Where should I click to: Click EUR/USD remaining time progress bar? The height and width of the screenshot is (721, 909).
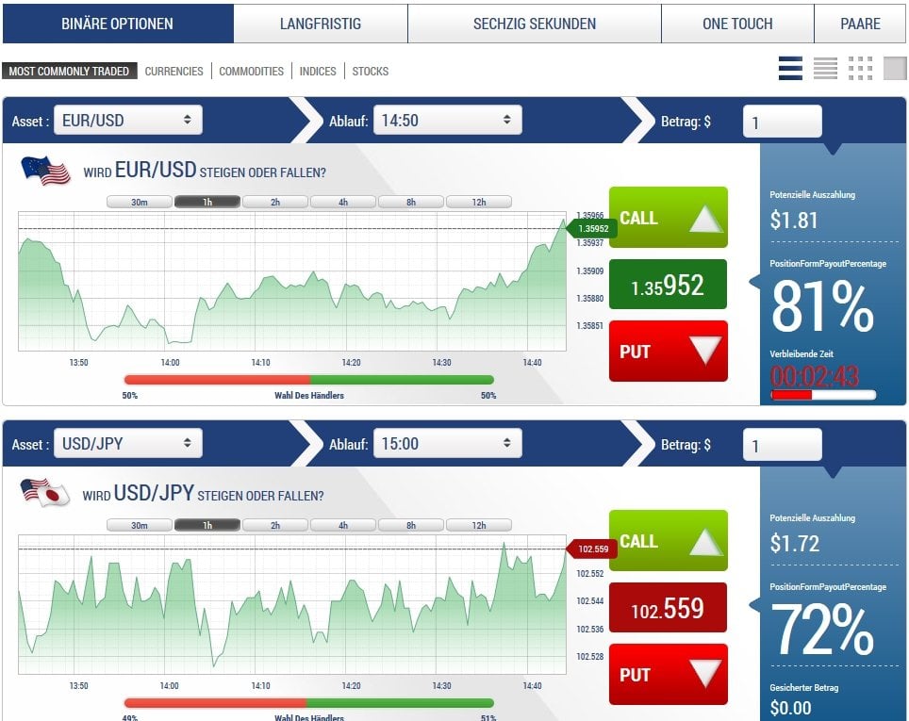823,395
